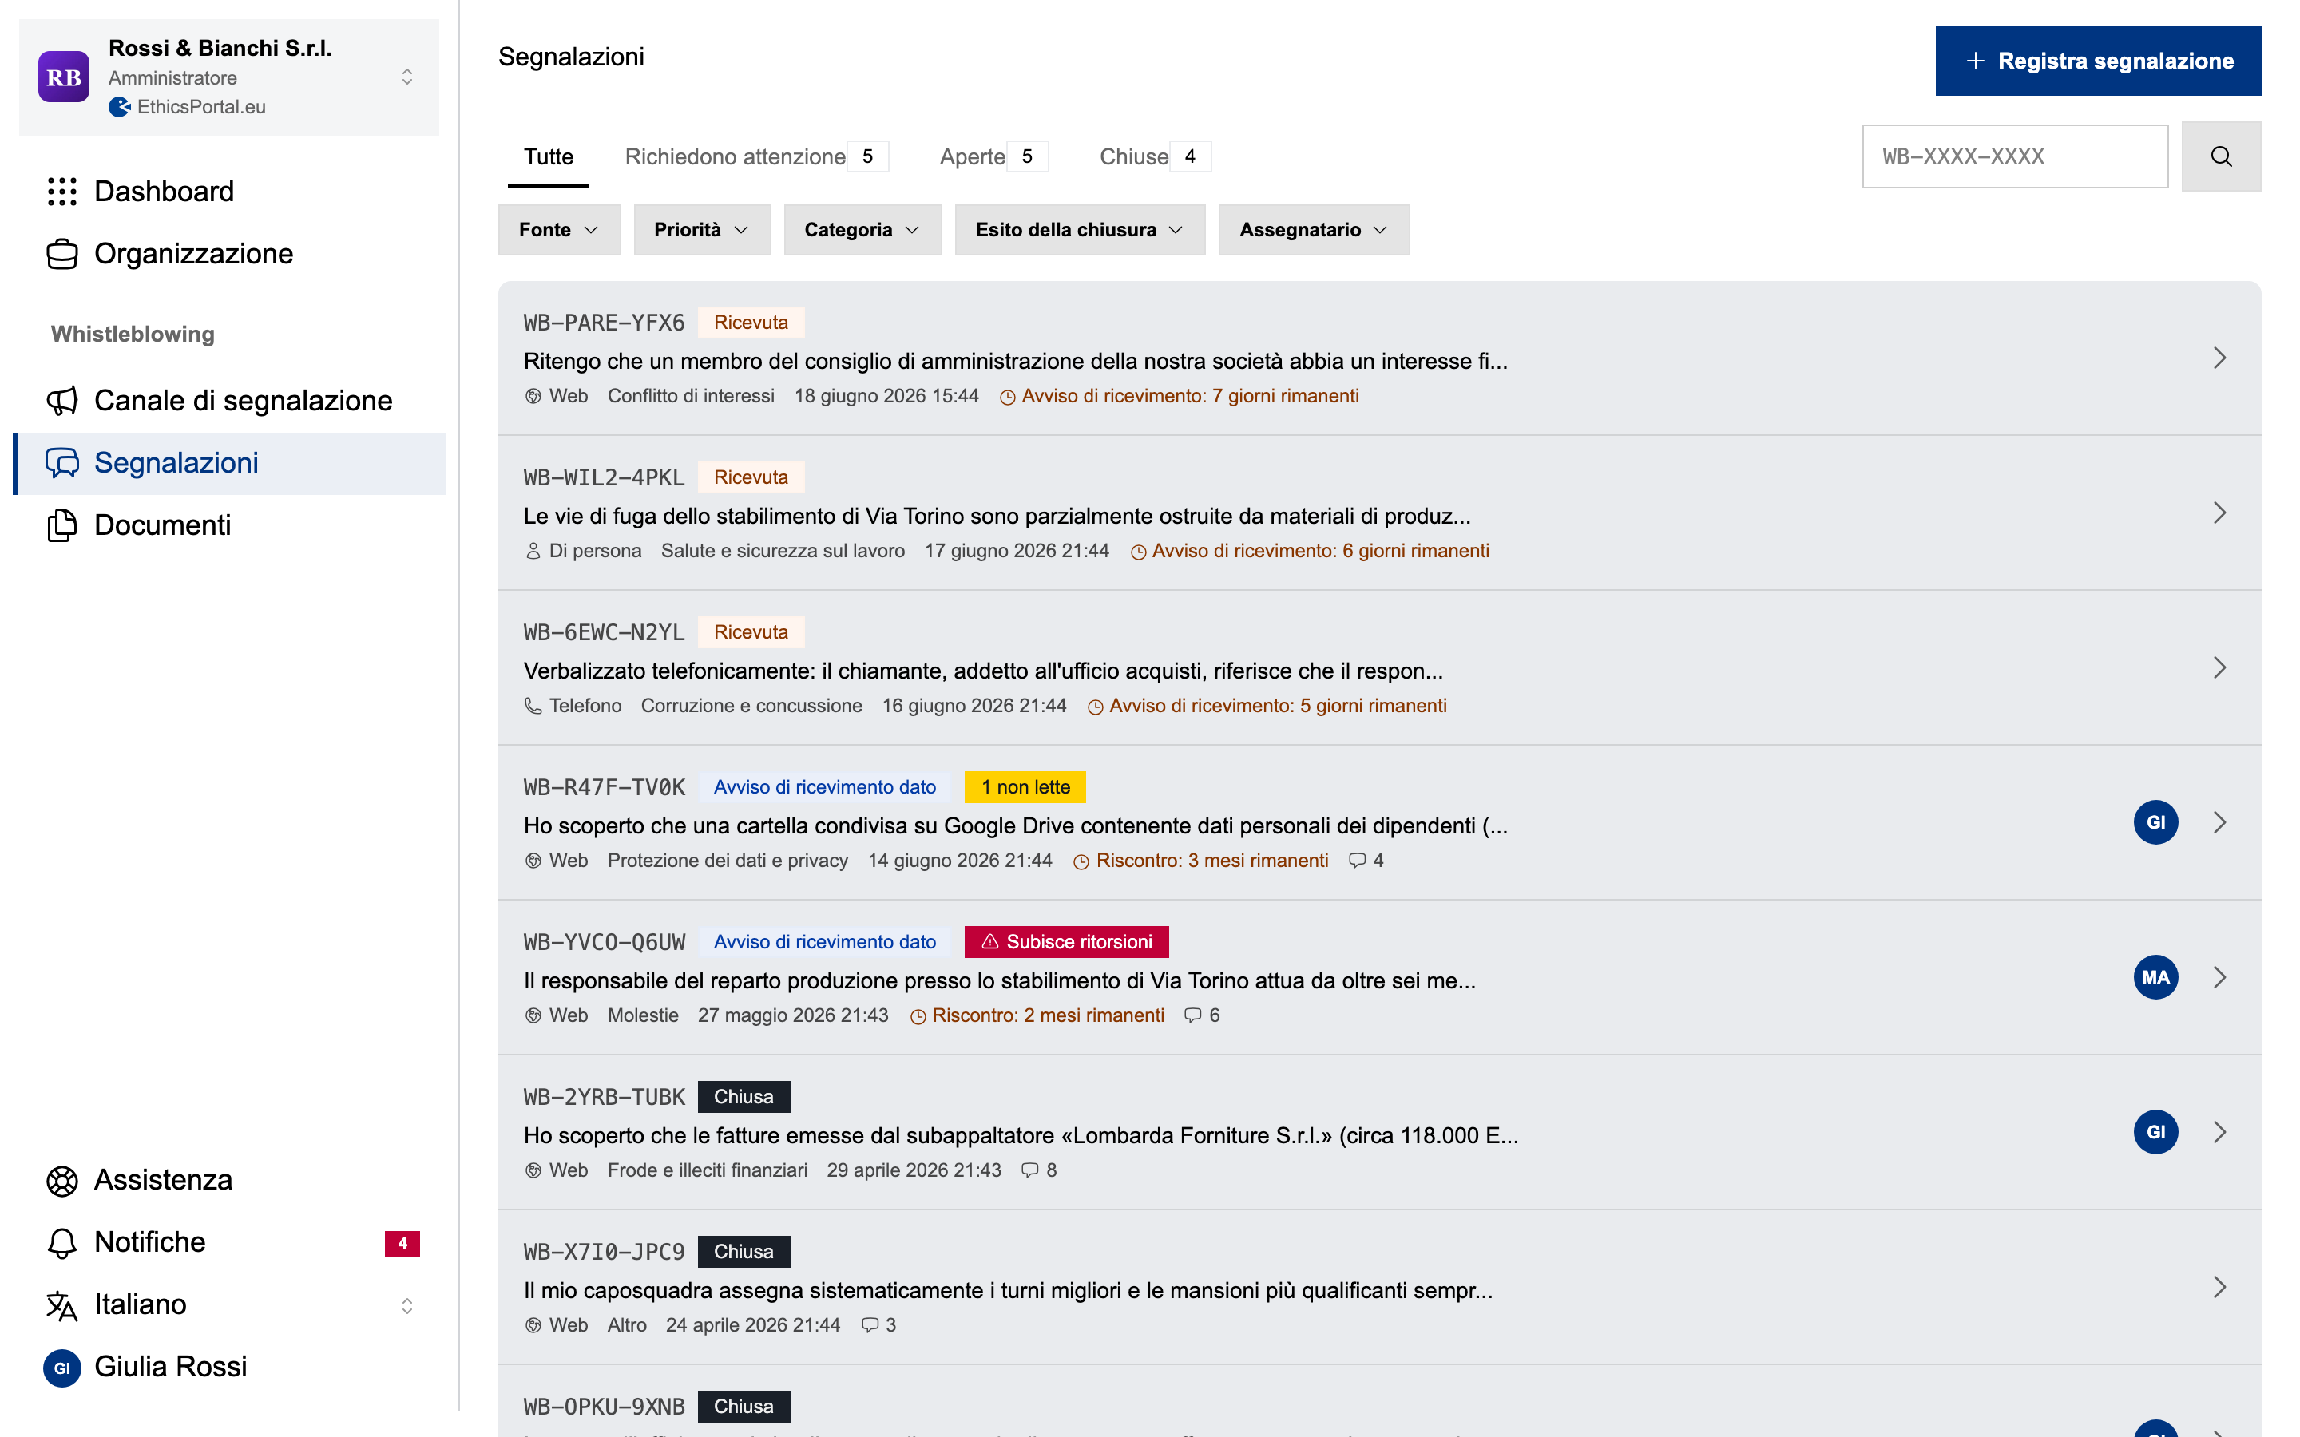Click the clock icon on WB-PARE-YFX6 deadline

click(x=1007, y=398)
